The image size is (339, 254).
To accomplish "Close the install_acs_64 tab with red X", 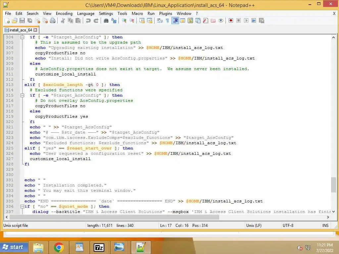I will 35,30.
